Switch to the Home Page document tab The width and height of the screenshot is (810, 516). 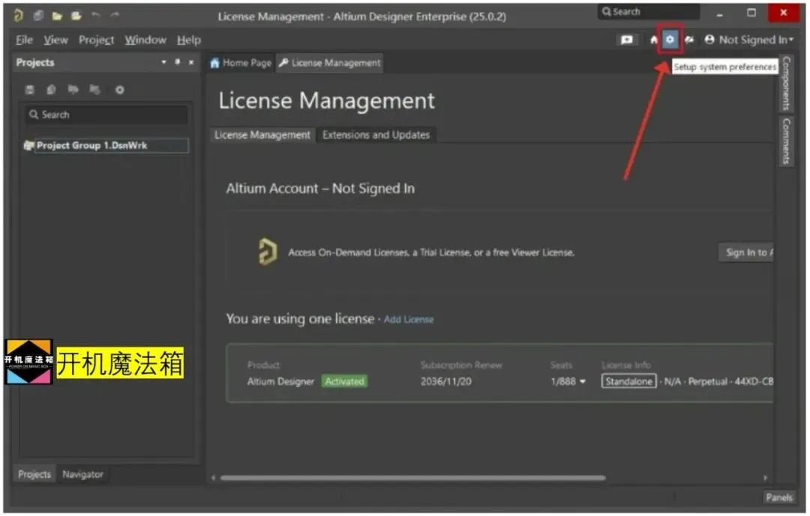tap(241, 63)
